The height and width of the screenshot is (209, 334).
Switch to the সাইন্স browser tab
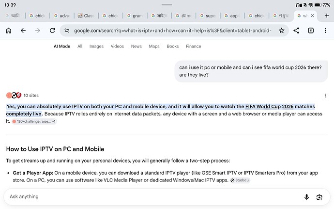click(159, 16)
